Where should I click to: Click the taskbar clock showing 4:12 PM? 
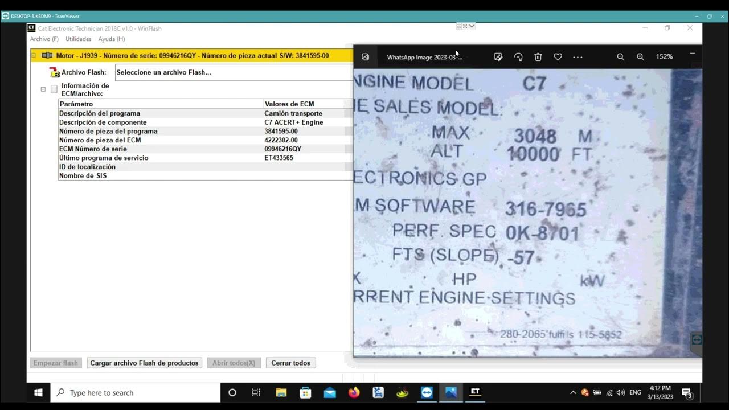pos(660,392)
